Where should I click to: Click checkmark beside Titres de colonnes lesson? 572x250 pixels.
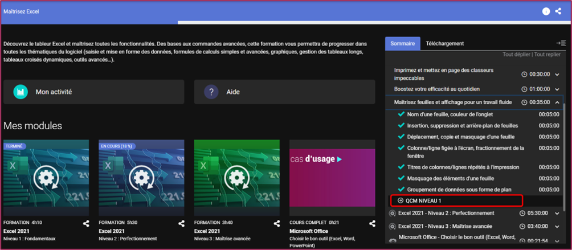pyautogui.click(x=401, y=167)
